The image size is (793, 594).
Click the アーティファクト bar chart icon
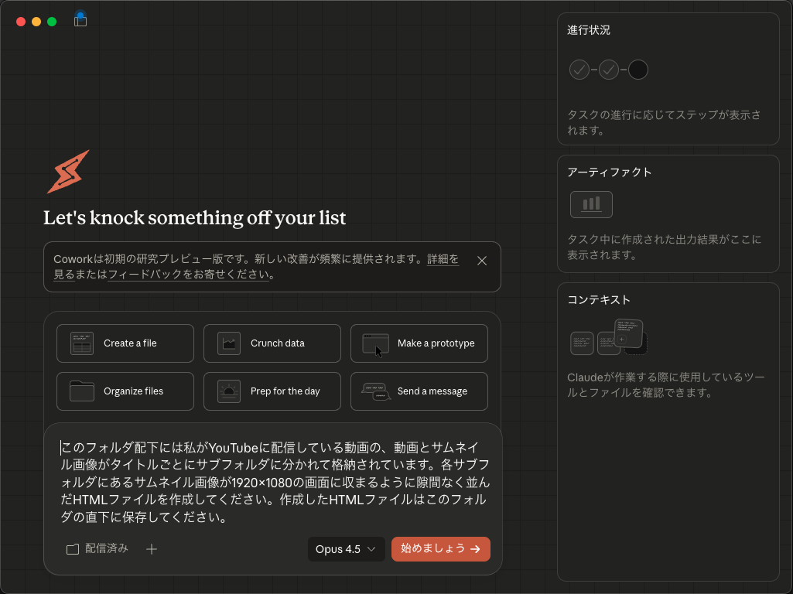591,204
